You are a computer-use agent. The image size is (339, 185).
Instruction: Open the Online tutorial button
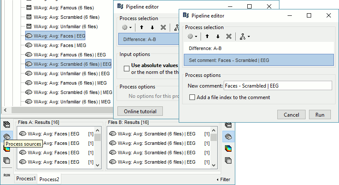pos(140,111)
